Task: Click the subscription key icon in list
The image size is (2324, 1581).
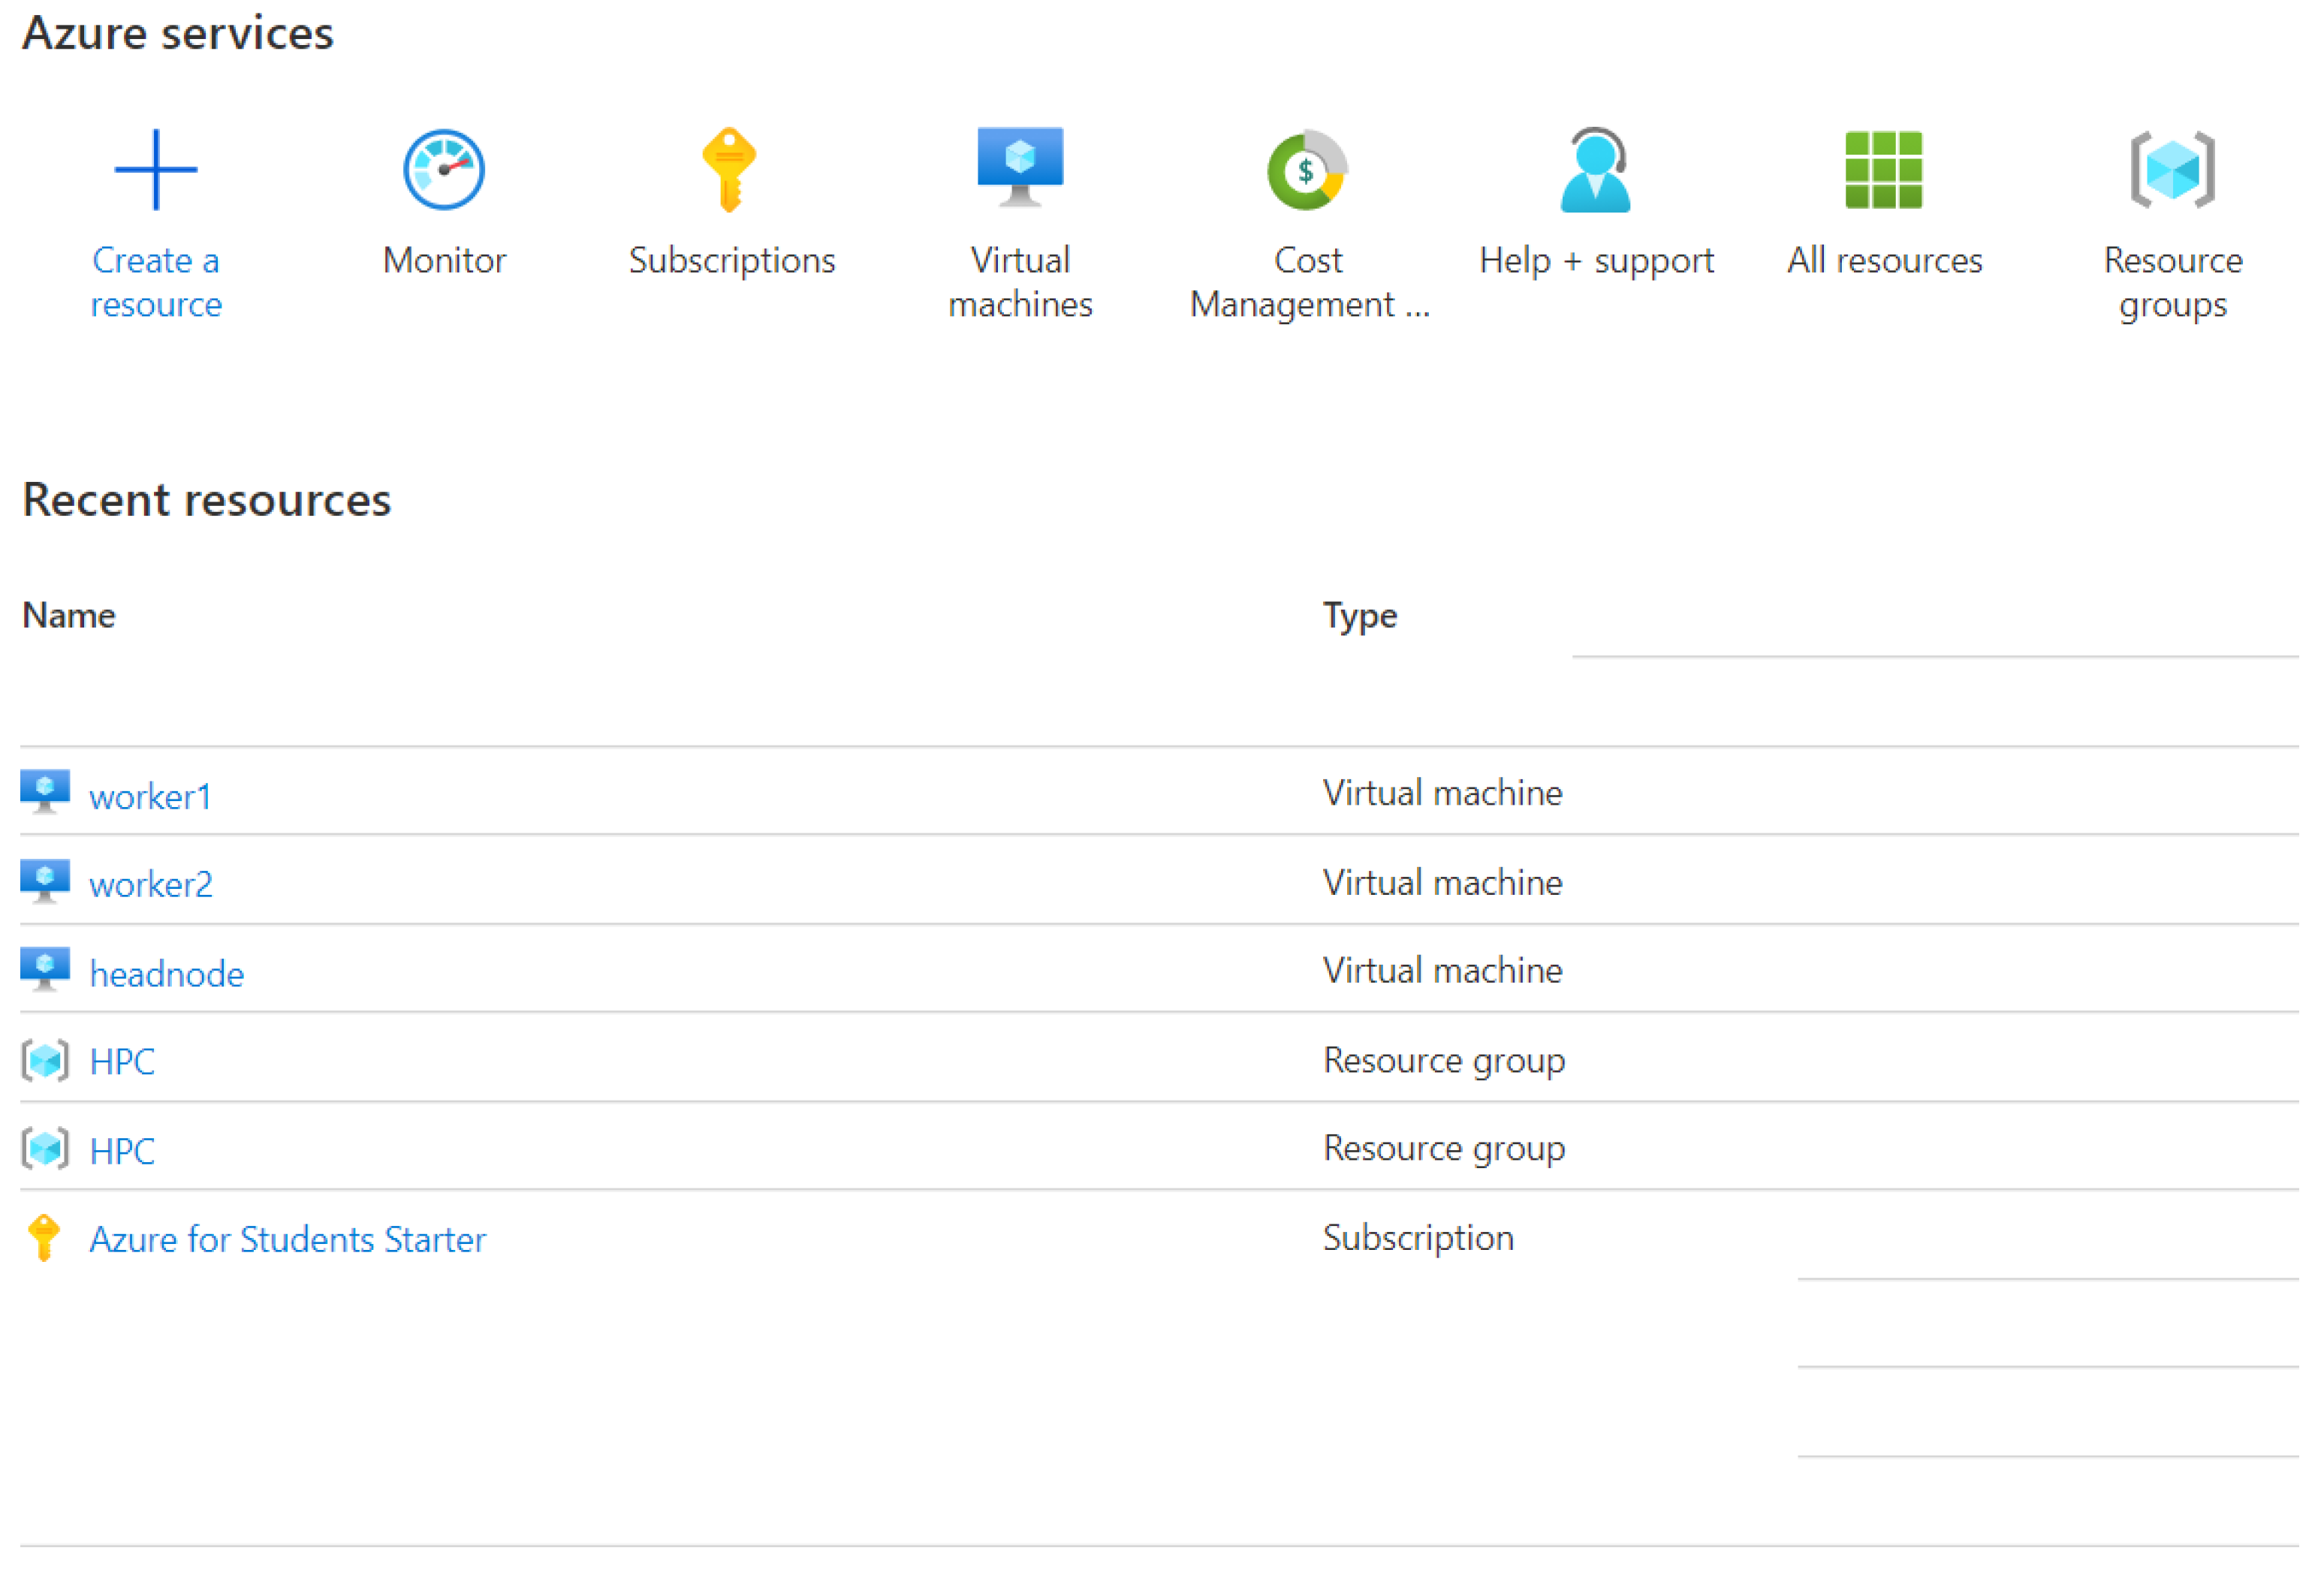Action: 44,1238
